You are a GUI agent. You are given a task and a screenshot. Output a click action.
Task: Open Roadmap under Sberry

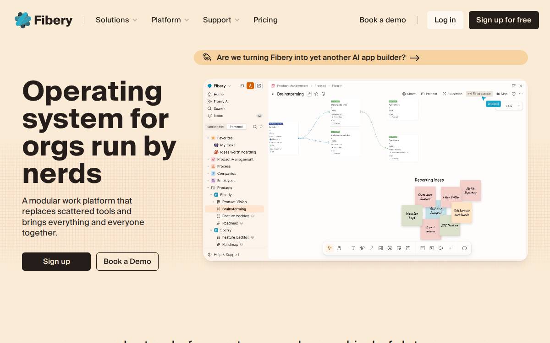coord(230,244)
